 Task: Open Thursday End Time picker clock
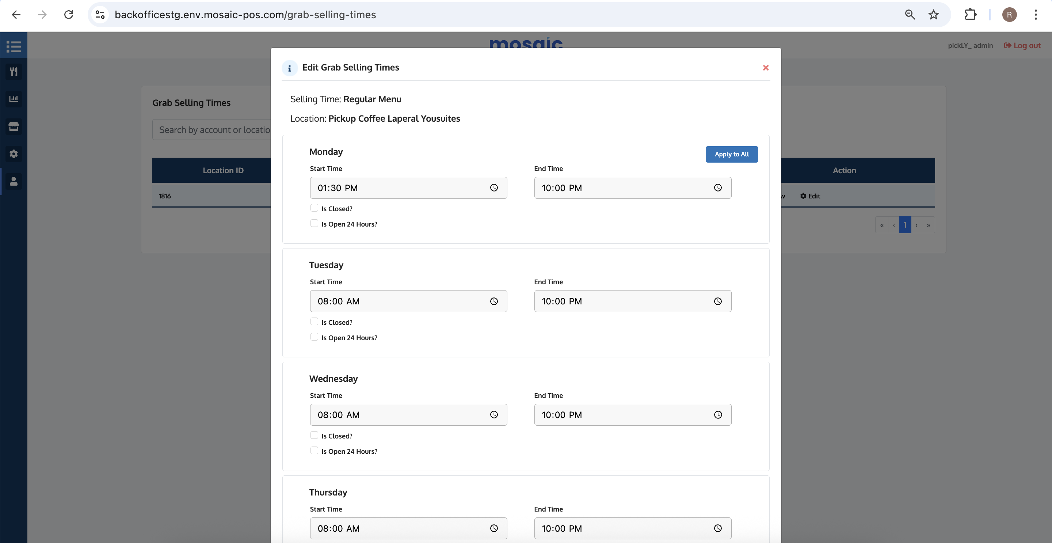point(717,528)
